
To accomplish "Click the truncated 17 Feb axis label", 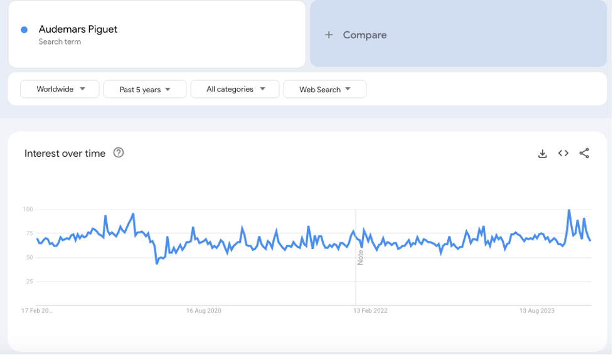I will [37, 311].
